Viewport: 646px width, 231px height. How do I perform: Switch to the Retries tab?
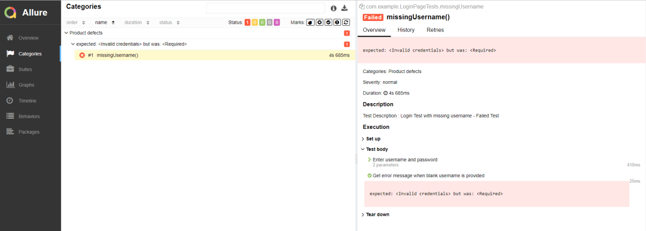(435, 30)
